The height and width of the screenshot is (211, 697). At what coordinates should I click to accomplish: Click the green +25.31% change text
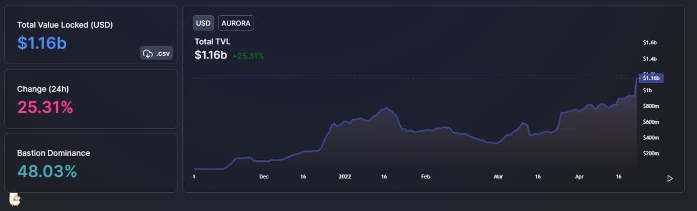[x=248, y=56]
